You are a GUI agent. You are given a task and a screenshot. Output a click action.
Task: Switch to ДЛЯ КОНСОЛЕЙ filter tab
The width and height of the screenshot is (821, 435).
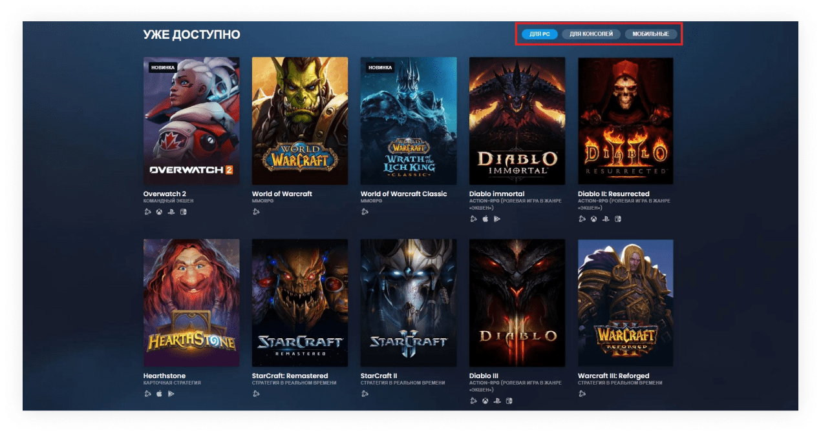click(591, 34)
